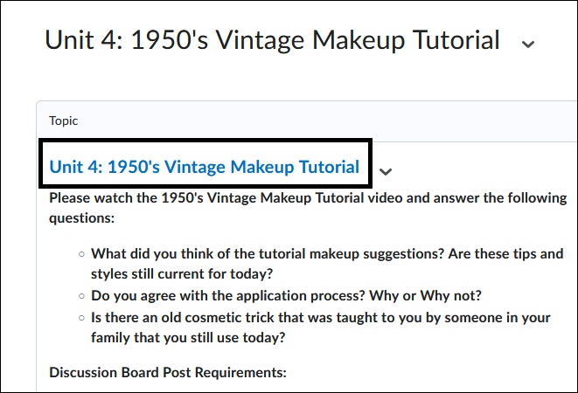Click bullet marker before "What did you think"
The height and width of the screenshot is (393, 578).
click(x=81, y=255)
